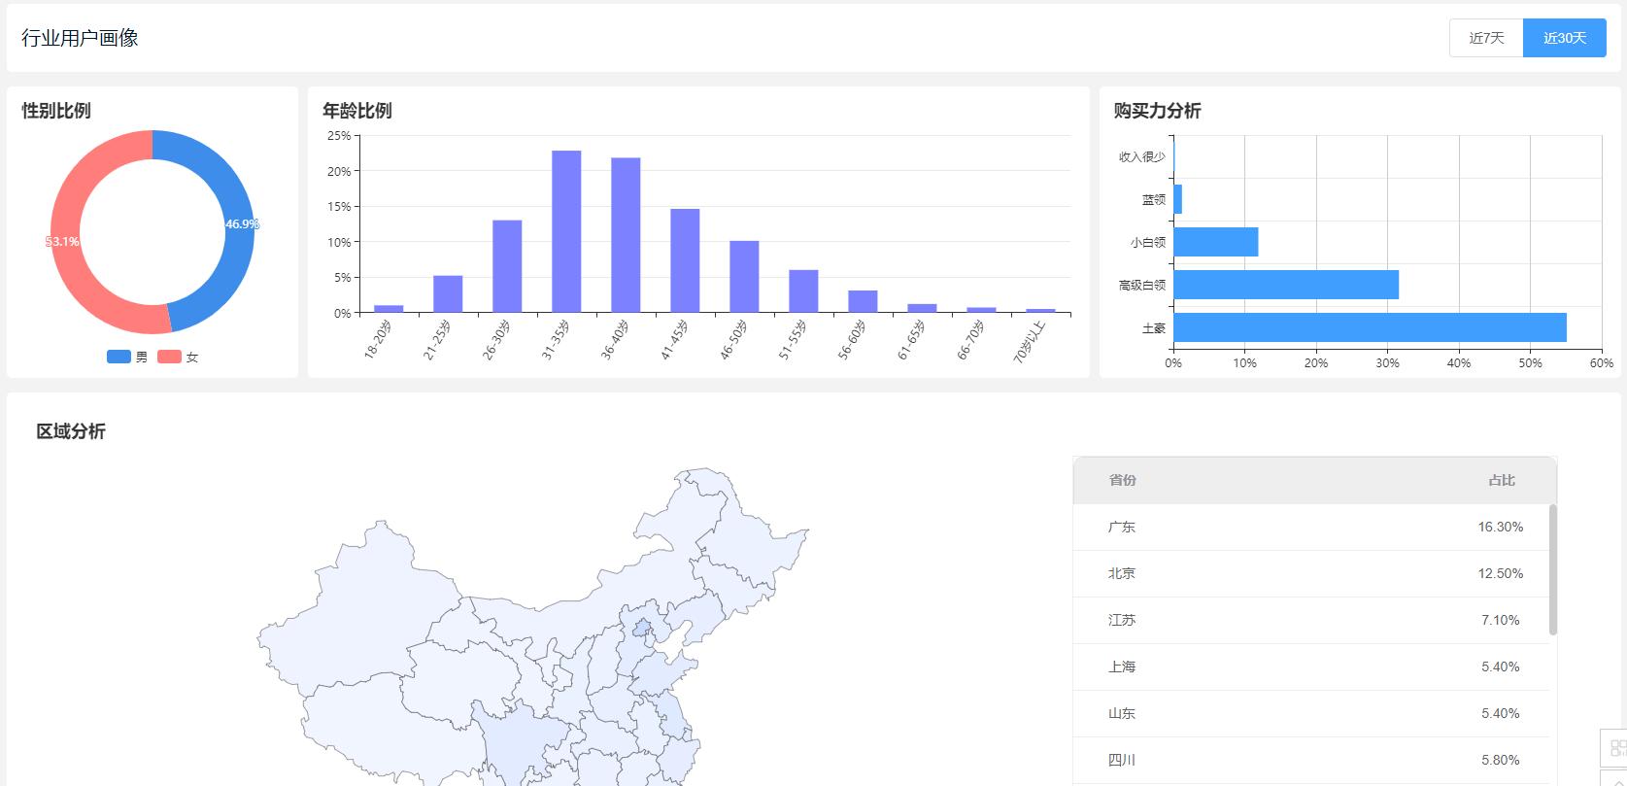Click the region table's vertical scrollbar
This screenshot has height=786, width=1627.
pyautogui.click(x=1553, y=569)
